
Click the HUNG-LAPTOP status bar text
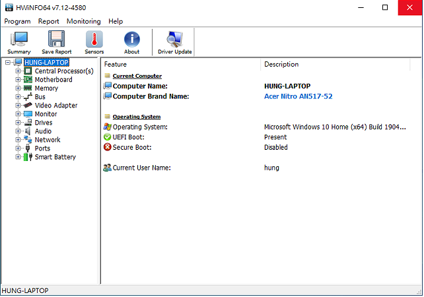(x=25, y=291)
